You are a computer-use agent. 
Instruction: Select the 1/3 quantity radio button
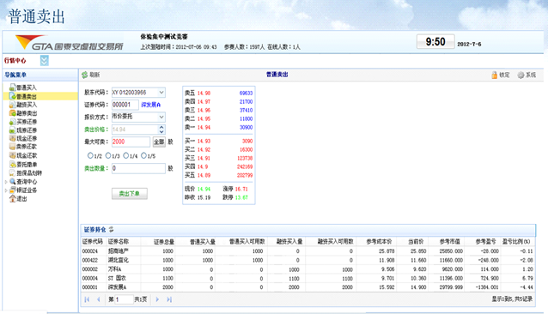(x=108, y=155)
